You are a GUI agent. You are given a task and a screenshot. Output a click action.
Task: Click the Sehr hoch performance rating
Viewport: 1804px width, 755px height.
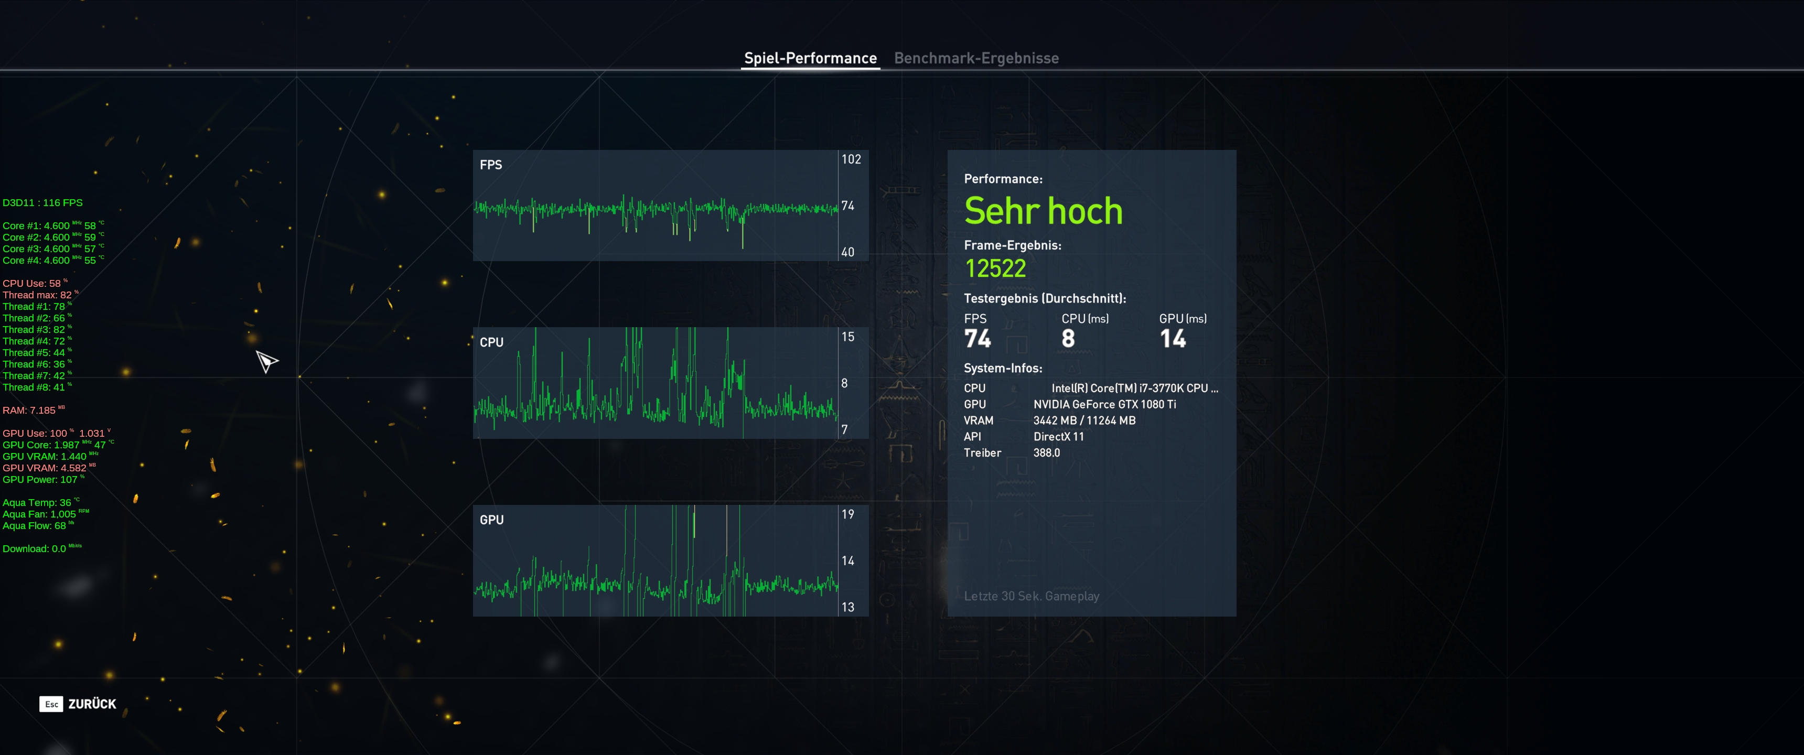(x=1043, y=211)
